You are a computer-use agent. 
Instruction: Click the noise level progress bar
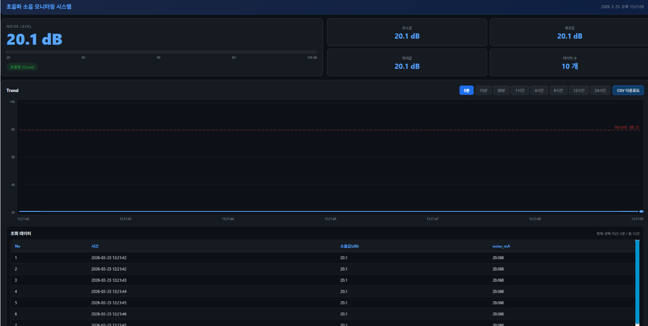pyautogui.click(x=161, y=52)
